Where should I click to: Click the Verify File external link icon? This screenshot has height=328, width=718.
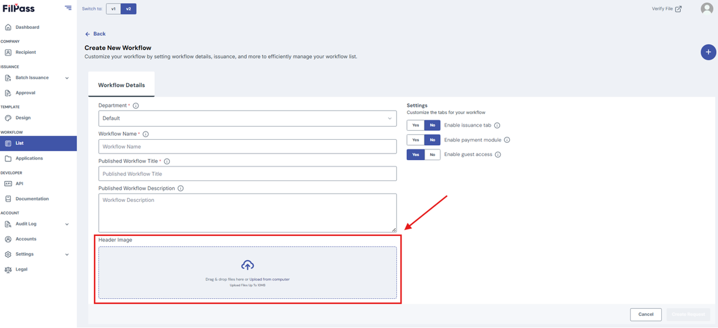[x=678, y=9]
